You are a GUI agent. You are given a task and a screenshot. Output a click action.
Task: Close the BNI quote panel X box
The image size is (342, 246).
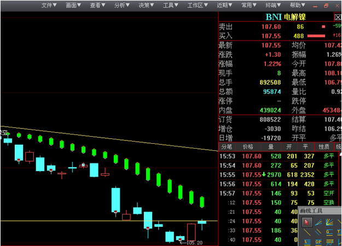[x=338, y=17]
